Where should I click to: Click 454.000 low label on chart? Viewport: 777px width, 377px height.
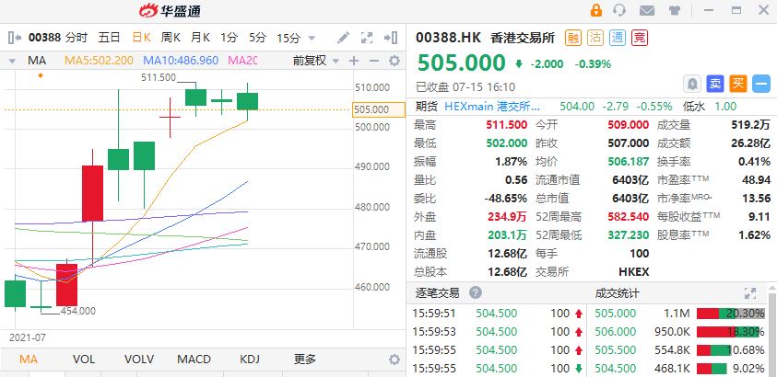coord(77,312)
